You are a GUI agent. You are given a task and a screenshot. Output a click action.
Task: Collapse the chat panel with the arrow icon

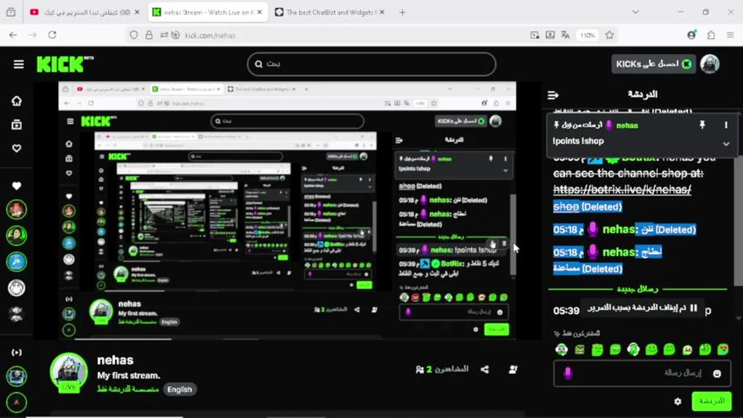(x=553, y=95)
